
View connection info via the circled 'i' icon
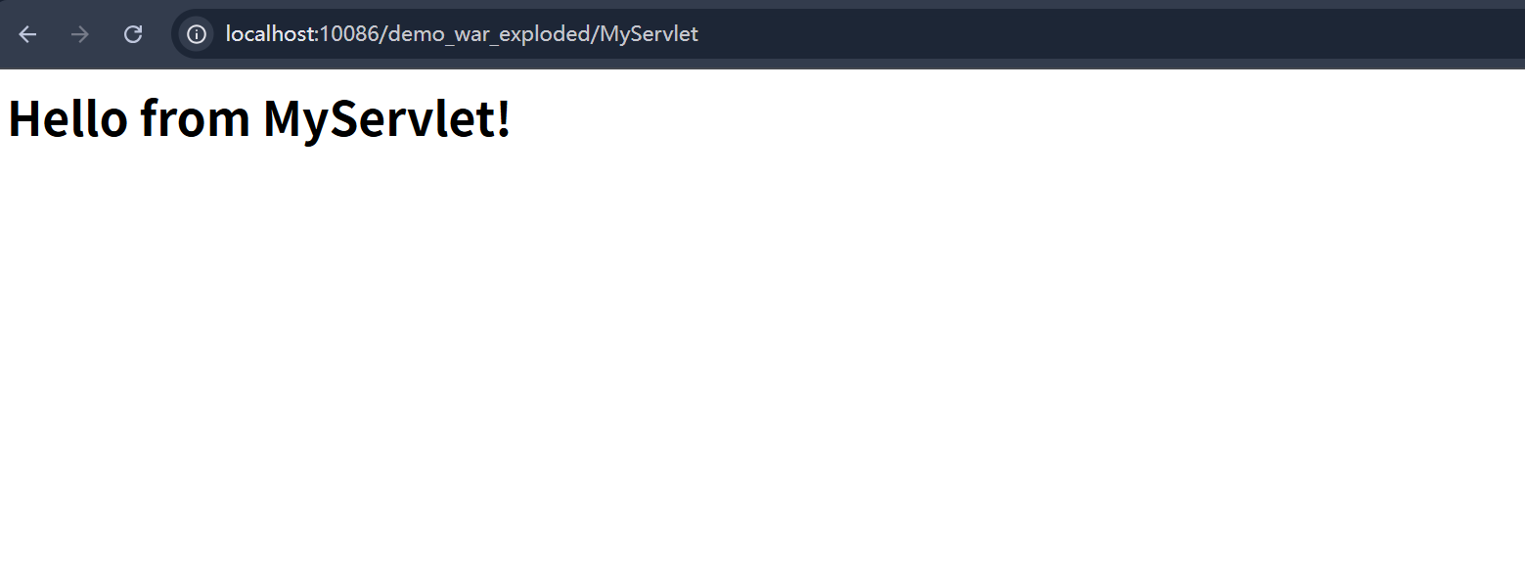point(197,34)
